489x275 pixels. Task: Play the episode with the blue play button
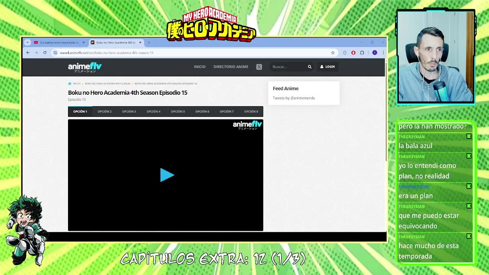click(x=167, y=175)
